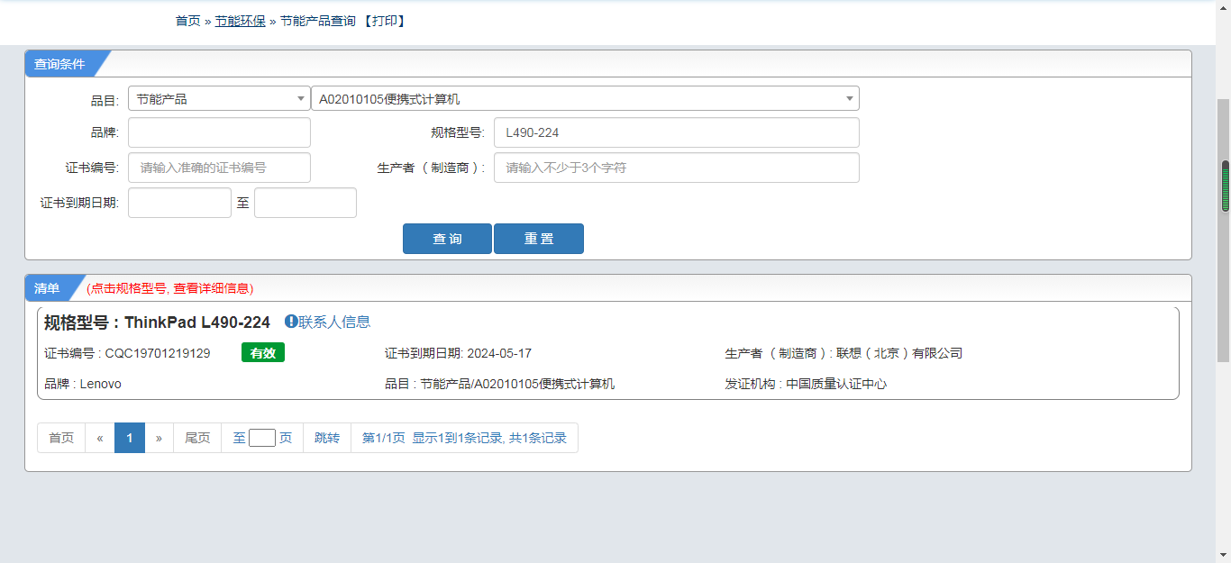Go to 尾页 last page
The width and height of the screenshot is (1231, 563).
(x=197, y=438)
